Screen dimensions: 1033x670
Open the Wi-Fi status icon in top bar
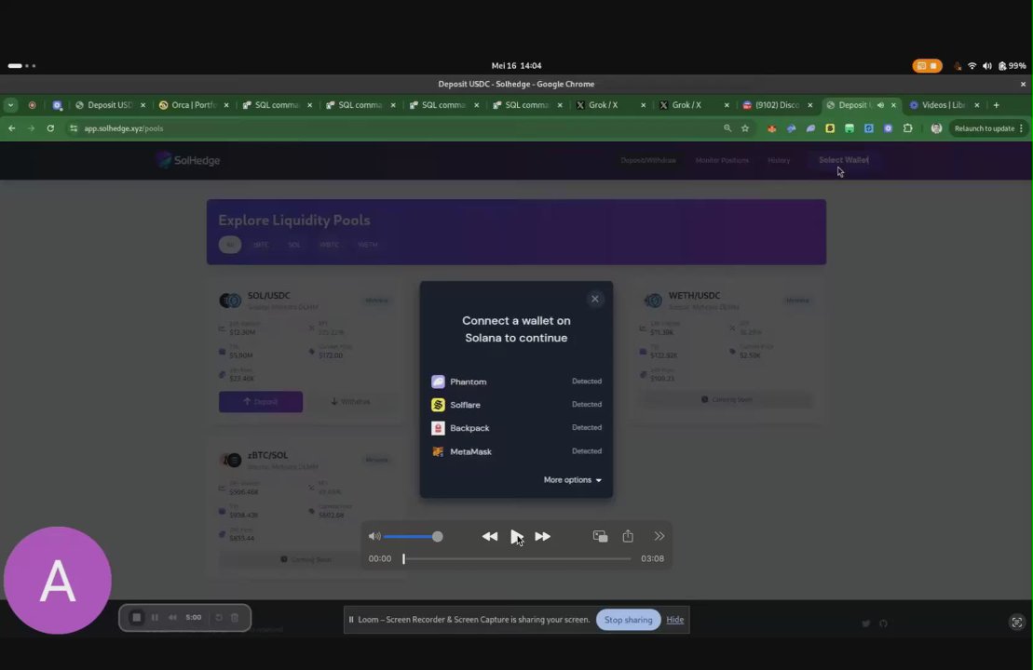point(972,66)
